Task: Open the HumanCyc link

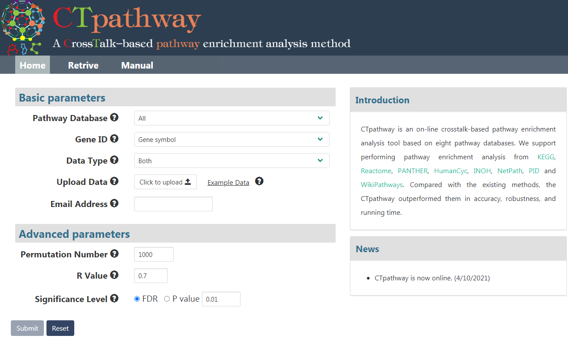Action: click(451, 171)
